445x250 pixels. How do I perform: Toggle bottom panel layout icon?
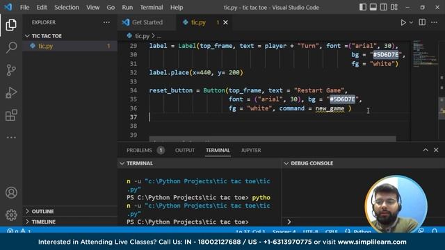373,7
